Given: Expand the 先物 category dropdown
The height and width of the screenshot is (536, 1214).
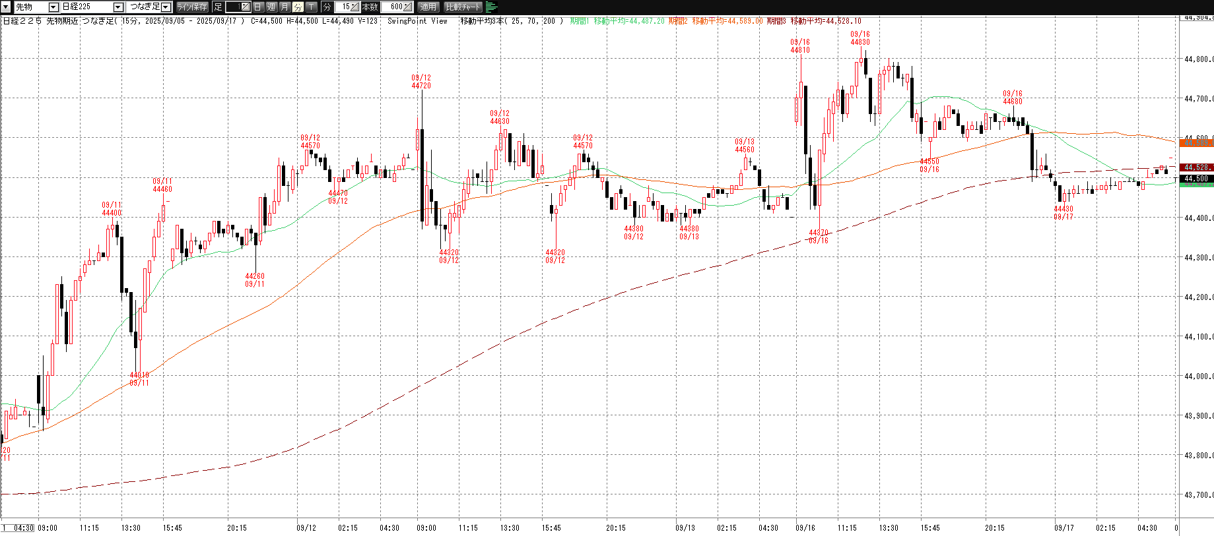Looking at the screenshot, I should [x=53, y=7].
